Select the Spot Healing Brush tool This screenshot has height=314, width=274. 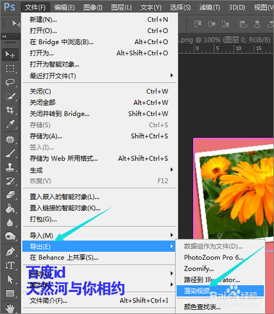pyautogui.click(x=10, y=139)
